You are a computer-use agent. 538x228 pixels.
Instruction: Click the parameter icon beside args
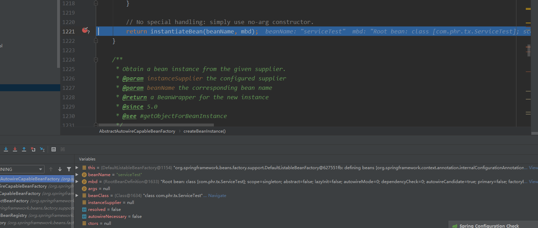coord(84,189)
